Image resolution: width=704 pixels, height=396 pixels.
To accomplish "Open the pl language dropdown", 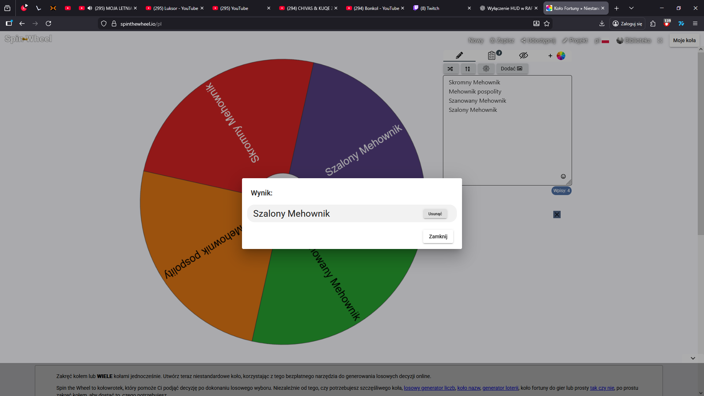I will tap(601, 40).
